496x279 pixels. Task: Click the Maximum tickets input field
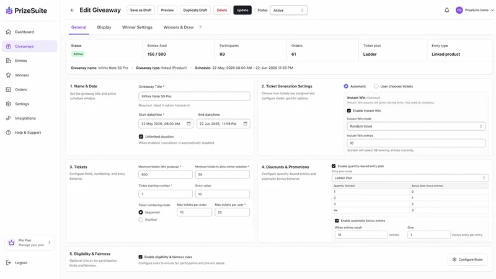[x=166, y=174]
